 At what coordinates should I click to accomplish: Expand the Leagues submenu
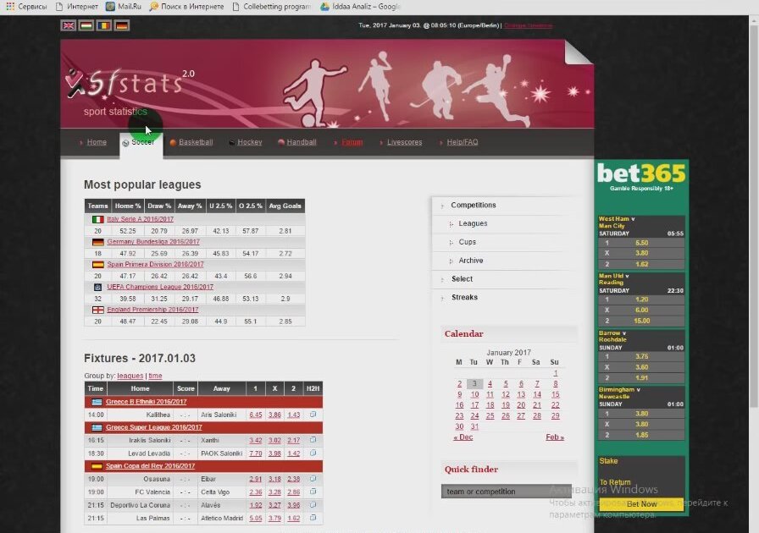tap(473, 223)
